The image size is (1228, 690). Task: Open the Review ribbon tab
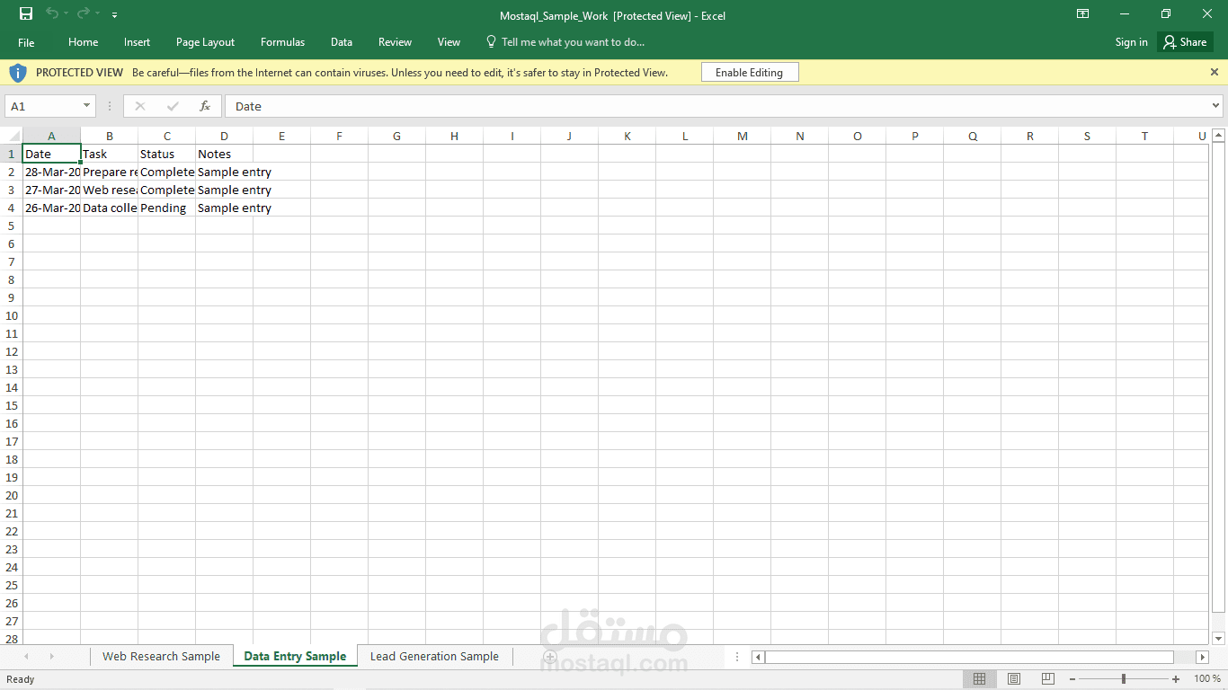click(395, 42)
